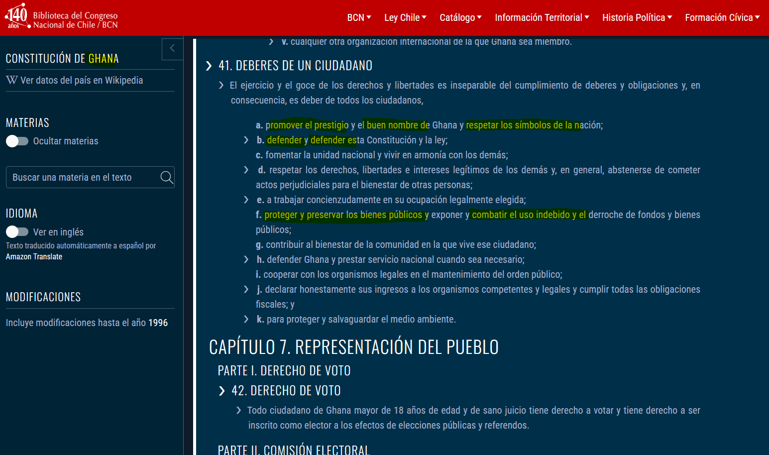Click item 'g. contribuir al bienestar de la comunidad'
The height and width of the screenshot is (455, 769).
(x=396, y=244)
